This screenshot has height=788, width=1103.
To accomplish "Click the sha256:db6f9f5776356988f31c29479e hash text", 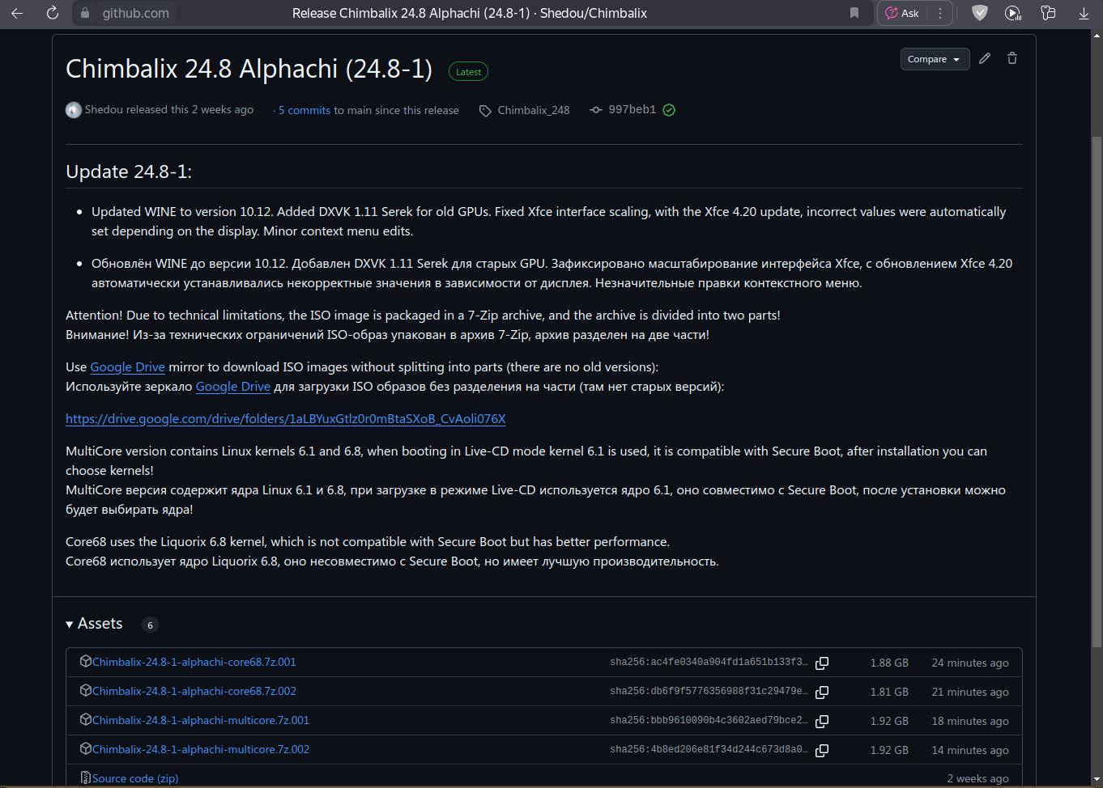I will click(709, 692).
